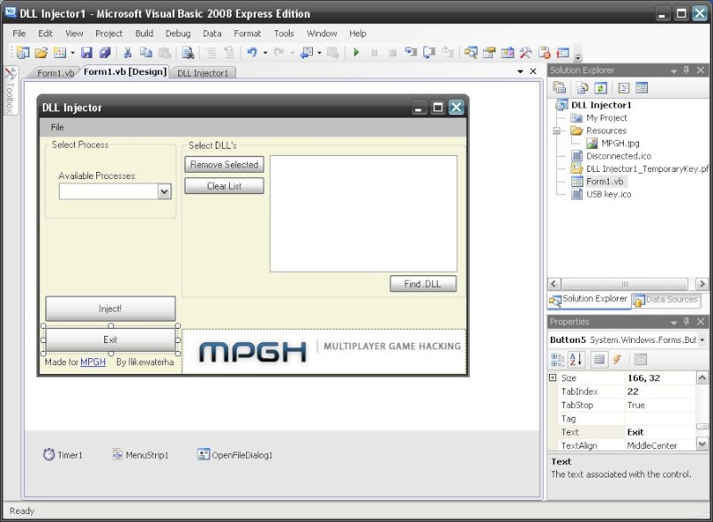This screenshot has height=522, width=713.
Task: Open the Error List toolbar icon
Action: point(563,53)
